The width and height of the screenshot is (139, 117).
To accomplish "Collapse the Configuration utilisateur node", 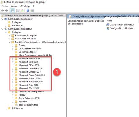I will [2, 29].
